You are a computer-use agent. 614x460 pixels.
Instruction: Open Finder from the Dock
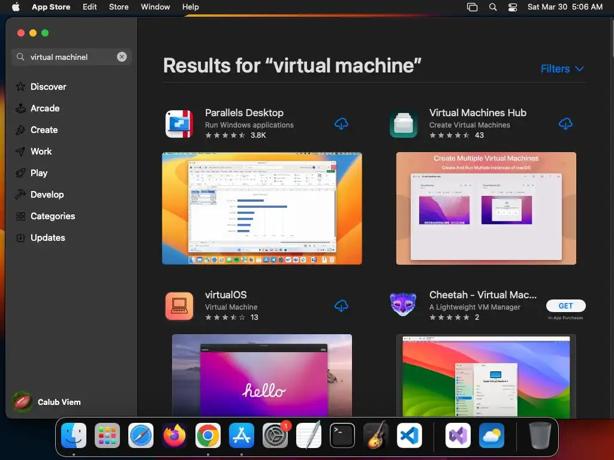tap(74, 435)
